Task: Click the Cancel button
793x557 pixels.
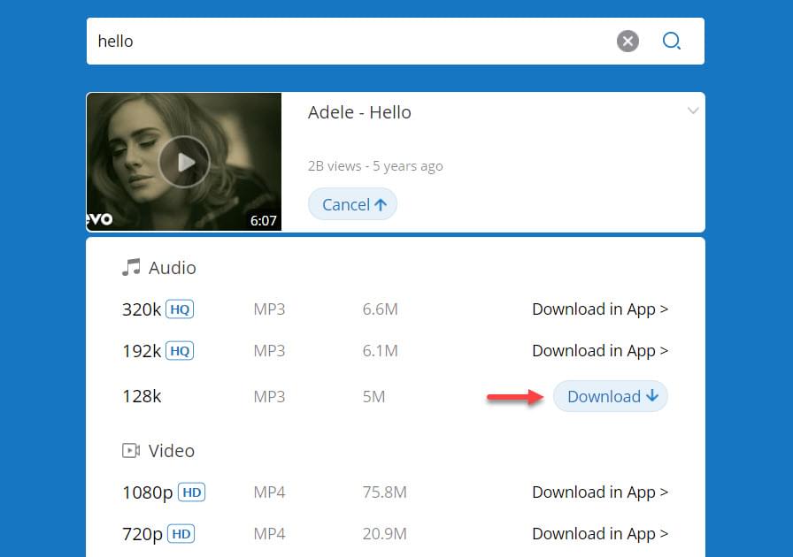Action: point(352,204)
